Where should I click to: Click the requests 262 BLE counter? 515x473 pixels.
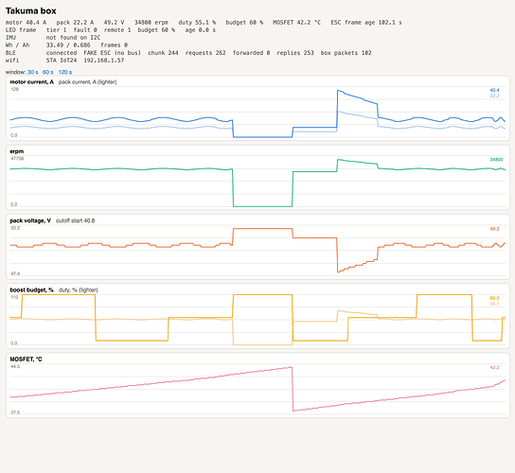pyautogui.click(x=205, y=53)
